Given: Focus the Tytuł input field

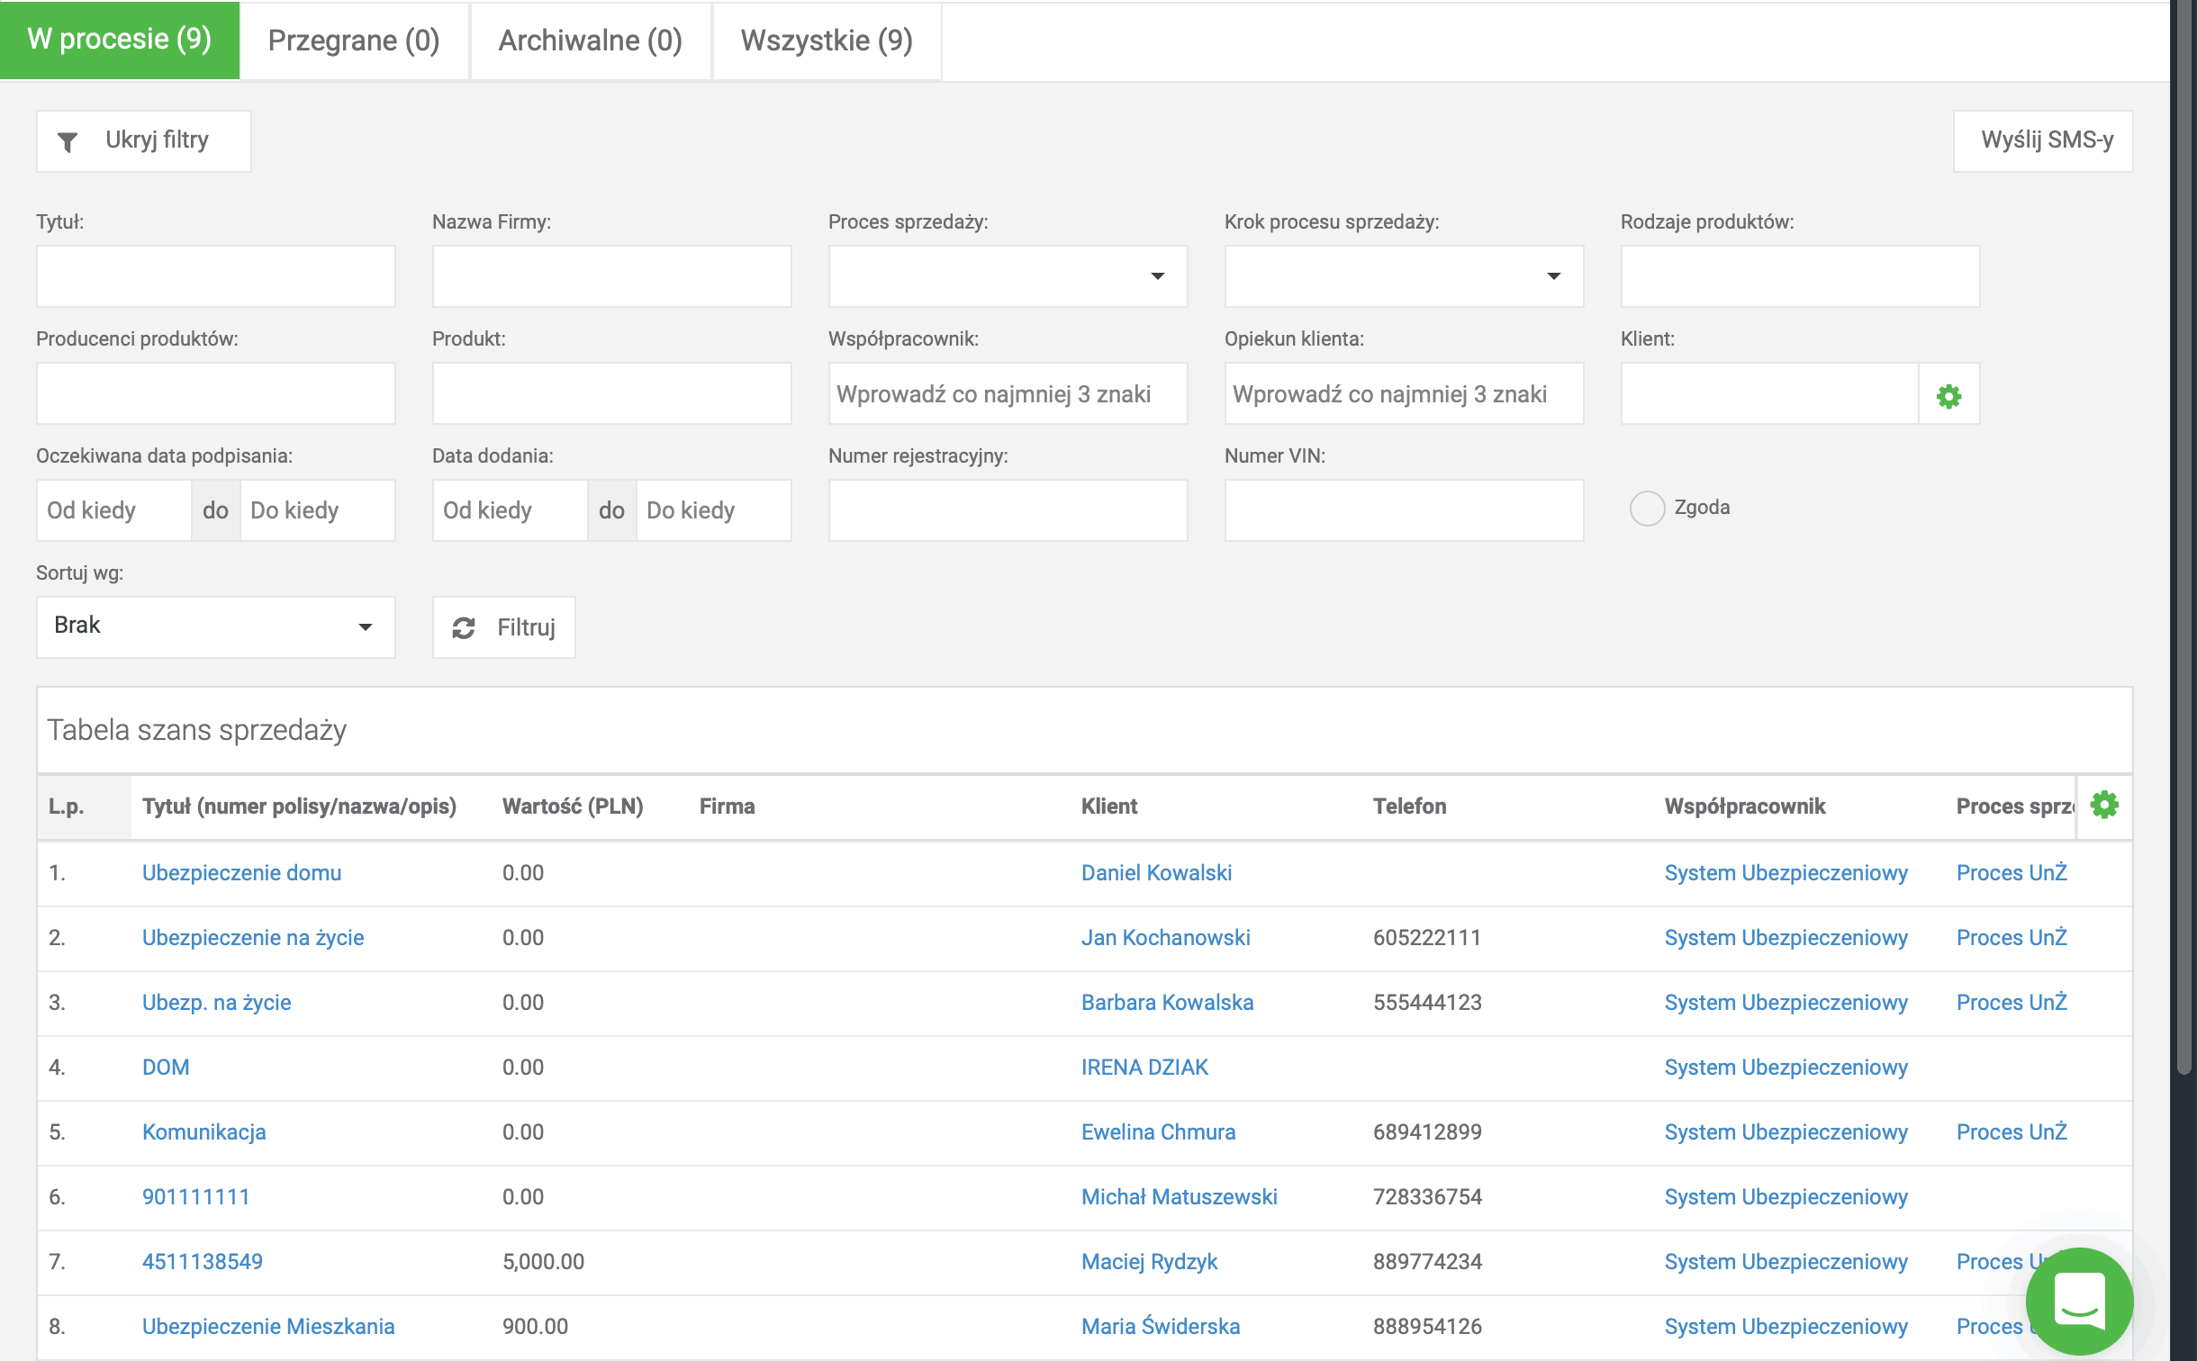Looking at the screenshot, I should (215, 276).
